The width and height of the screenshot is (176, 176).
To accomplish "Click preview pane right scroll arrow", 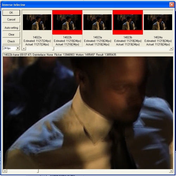I will point(171,171).
